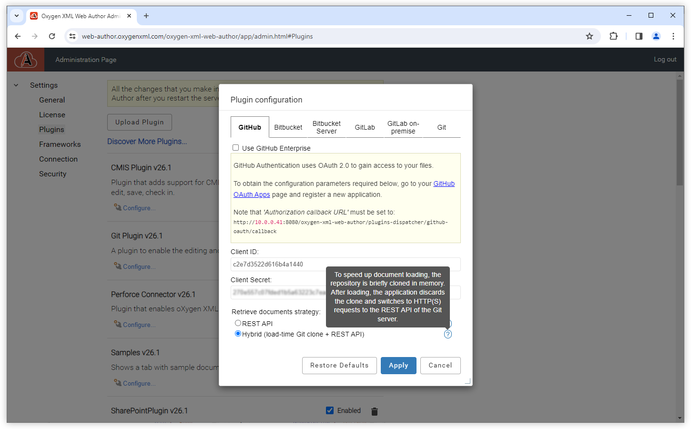Click the Oxygen XML logo icon

coord(26,60)
